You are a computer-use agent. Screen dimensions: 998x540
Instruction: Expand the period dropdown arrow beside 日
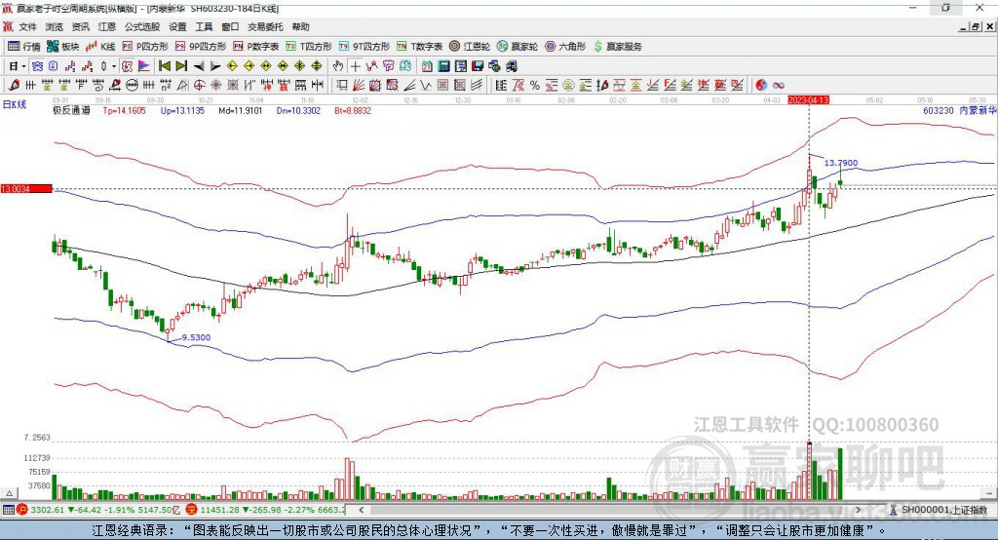pyautogui.click(x=22, y=65)
